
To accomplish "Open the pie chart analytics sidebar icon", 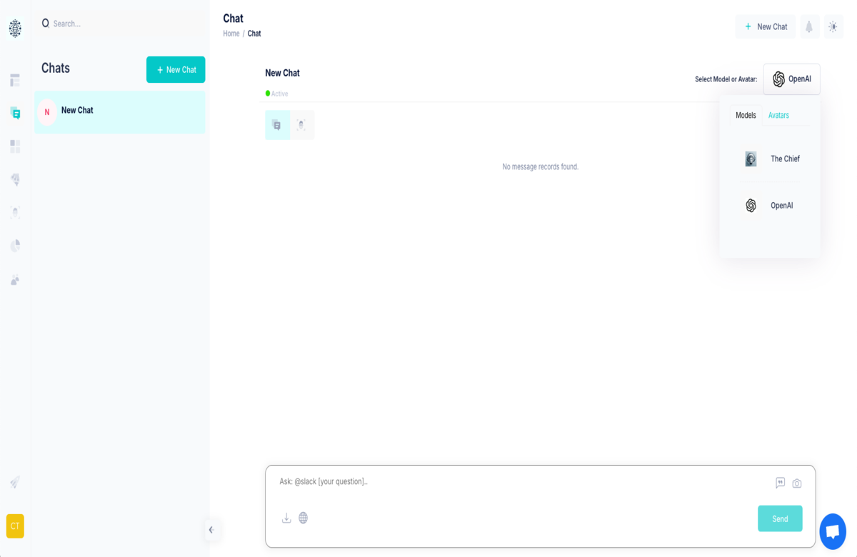I will click(x=15, y=246).
